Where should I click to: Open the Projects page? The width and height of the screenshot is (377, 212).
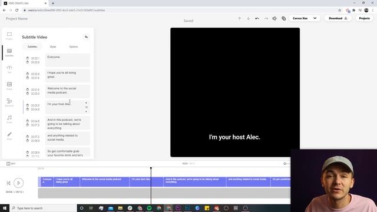(364, 18)
